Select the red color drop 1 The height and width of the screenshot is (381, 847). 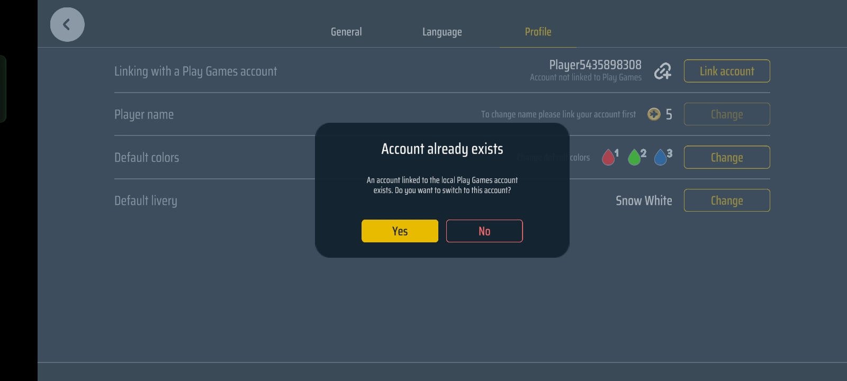point(609,157)
